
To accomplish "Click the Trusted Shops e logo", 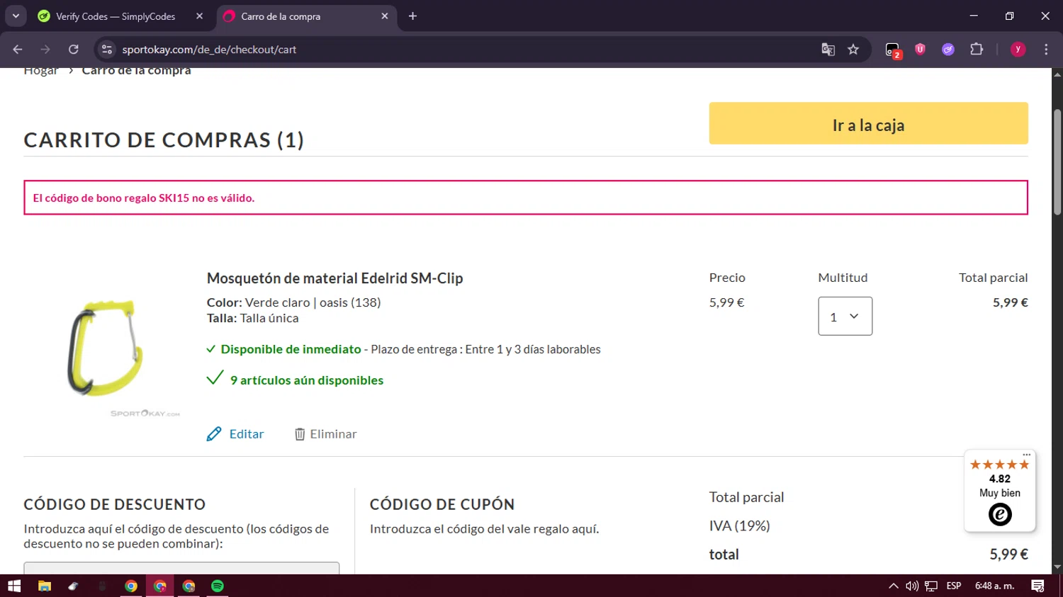I will click(x=1000, y=515).
